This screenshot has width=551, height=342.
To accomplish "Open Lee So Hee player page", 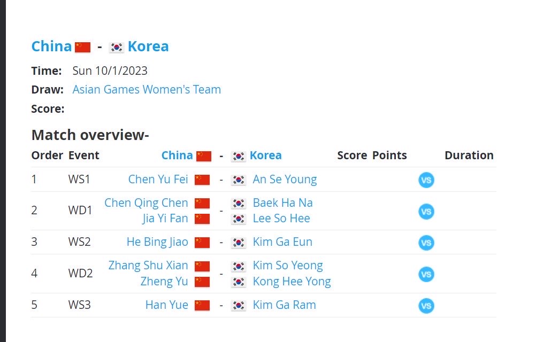I will coord(281,219).
